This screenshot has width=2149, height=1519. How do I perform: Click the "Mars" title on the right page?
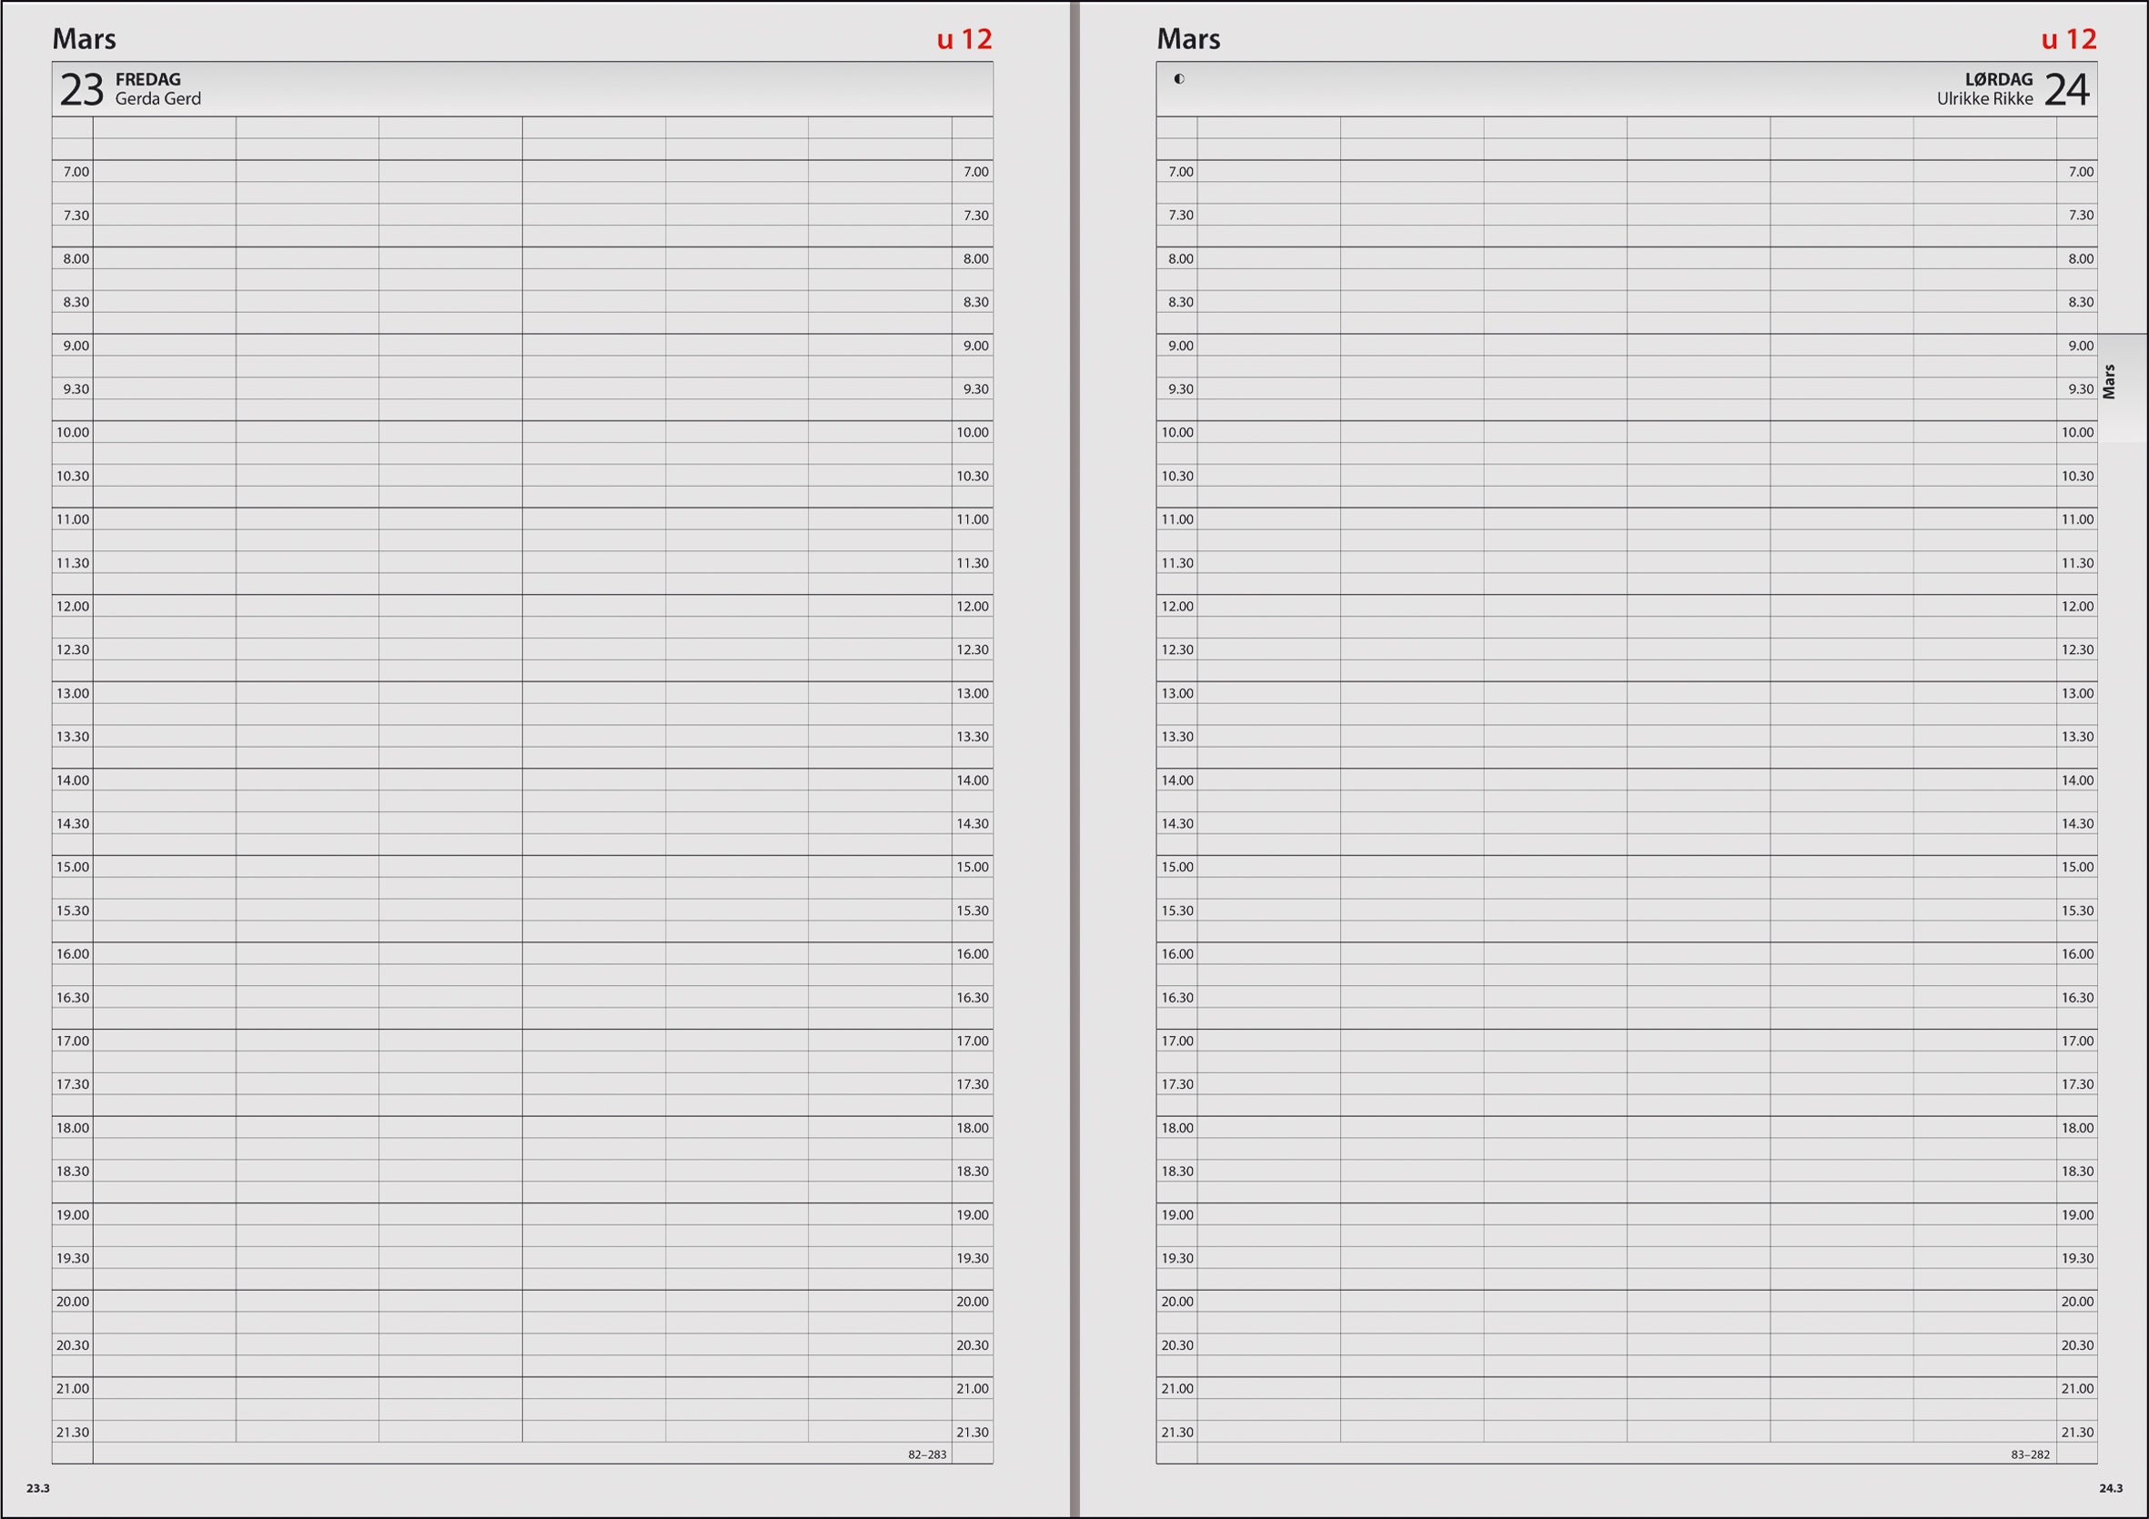1189,39
